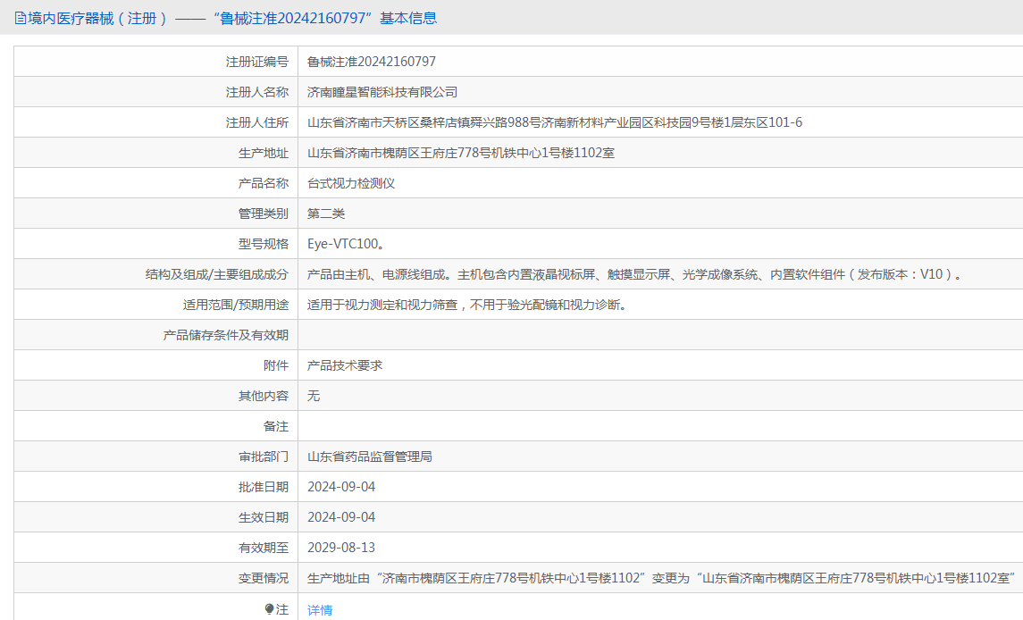Image resolution: width=1023 pixels, height=620 pixels.
Task: Select expiry date 2029-08-13
Action: click(341, 548)
